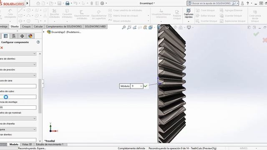267x150 pixels.
Task: Open the ángulo de presión dropdown
Action: pos(35,75)
